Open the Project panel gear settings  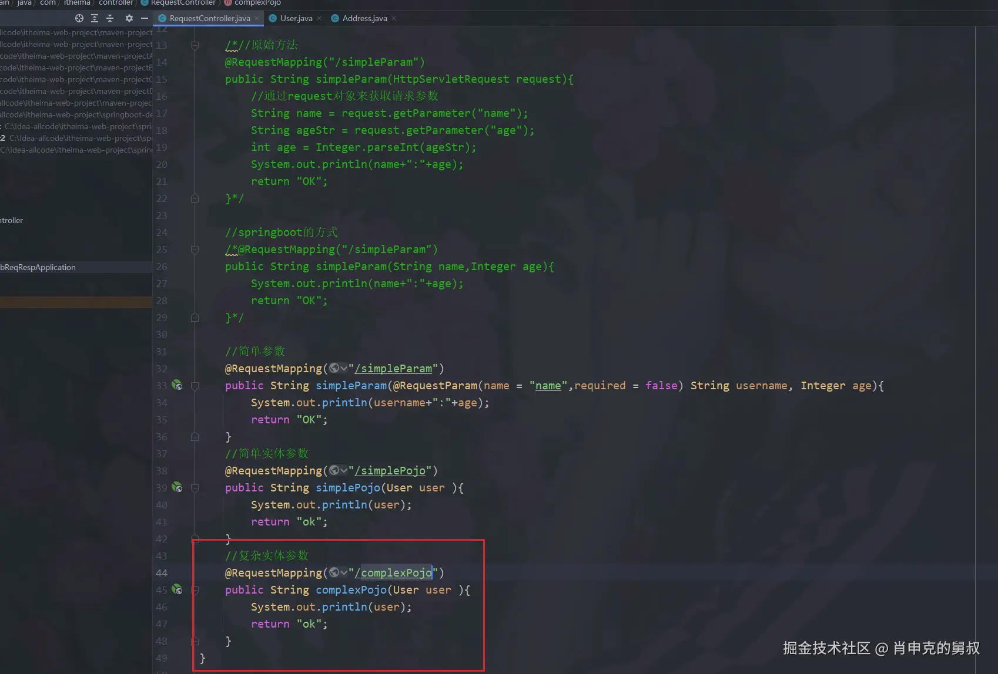pyautogui.click(x=129, y=18)
